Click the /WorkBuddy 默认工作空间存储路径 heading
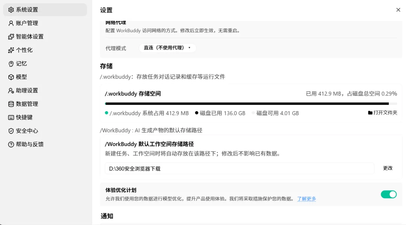The width and height of the screenshot is (406, 225). [149, 144]
